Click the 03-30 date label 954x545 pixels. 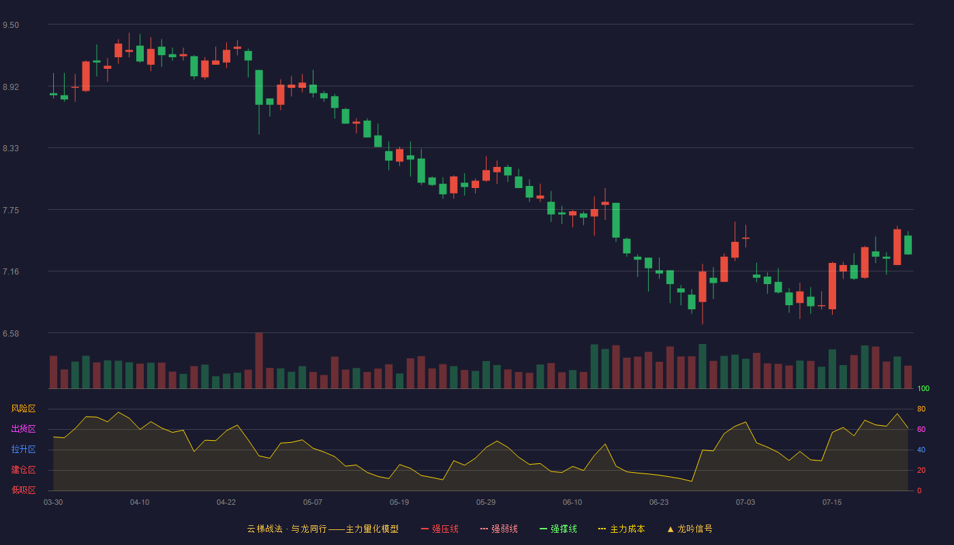pos(53,502)
